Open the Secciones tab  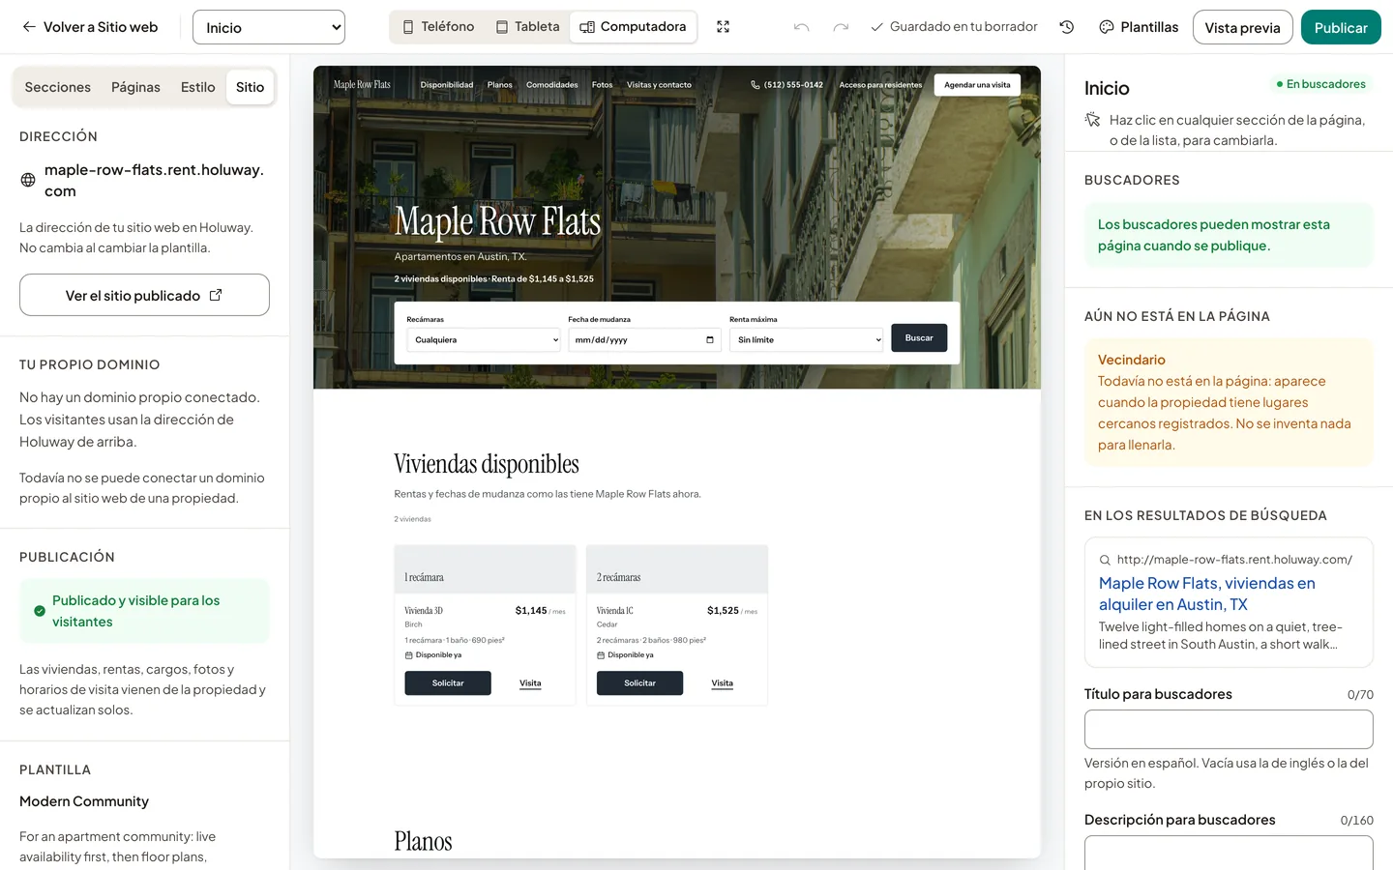[58, 87]
